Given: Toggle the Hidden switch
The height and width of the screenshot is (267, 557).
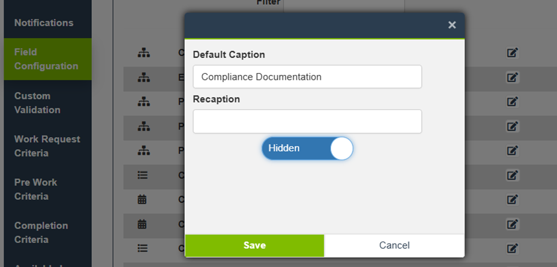Looking at the screenshot, I should tap(307, 148).
